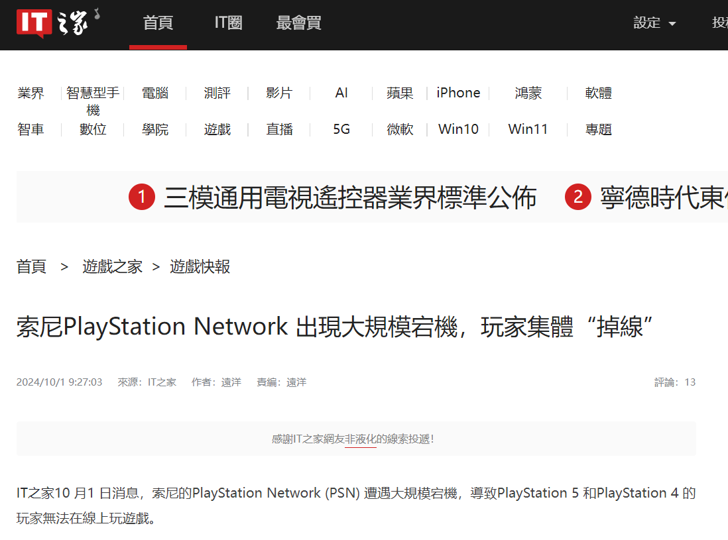The height and width of the screenshot is (540, 728).
Task: Open the Win11 category
Action: pos(528,129)
